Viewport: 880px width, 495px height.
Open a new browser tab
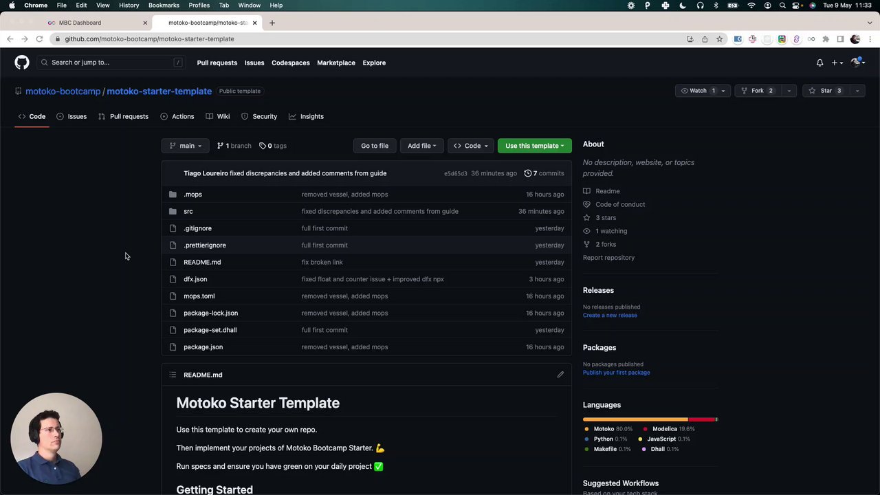pyautogui.click(x=272, y=23)
